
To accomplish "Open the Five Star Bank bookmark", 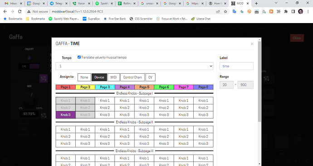I will point(115,19).
